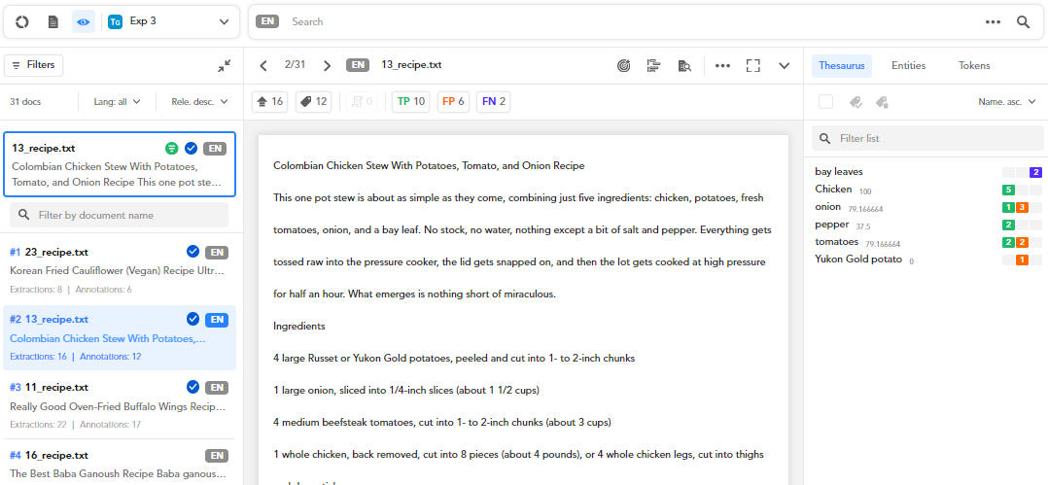This screenshot has height=485, width=1048.
Task: Toggle the FP 6 filter
Action: [x=452, y=101]
